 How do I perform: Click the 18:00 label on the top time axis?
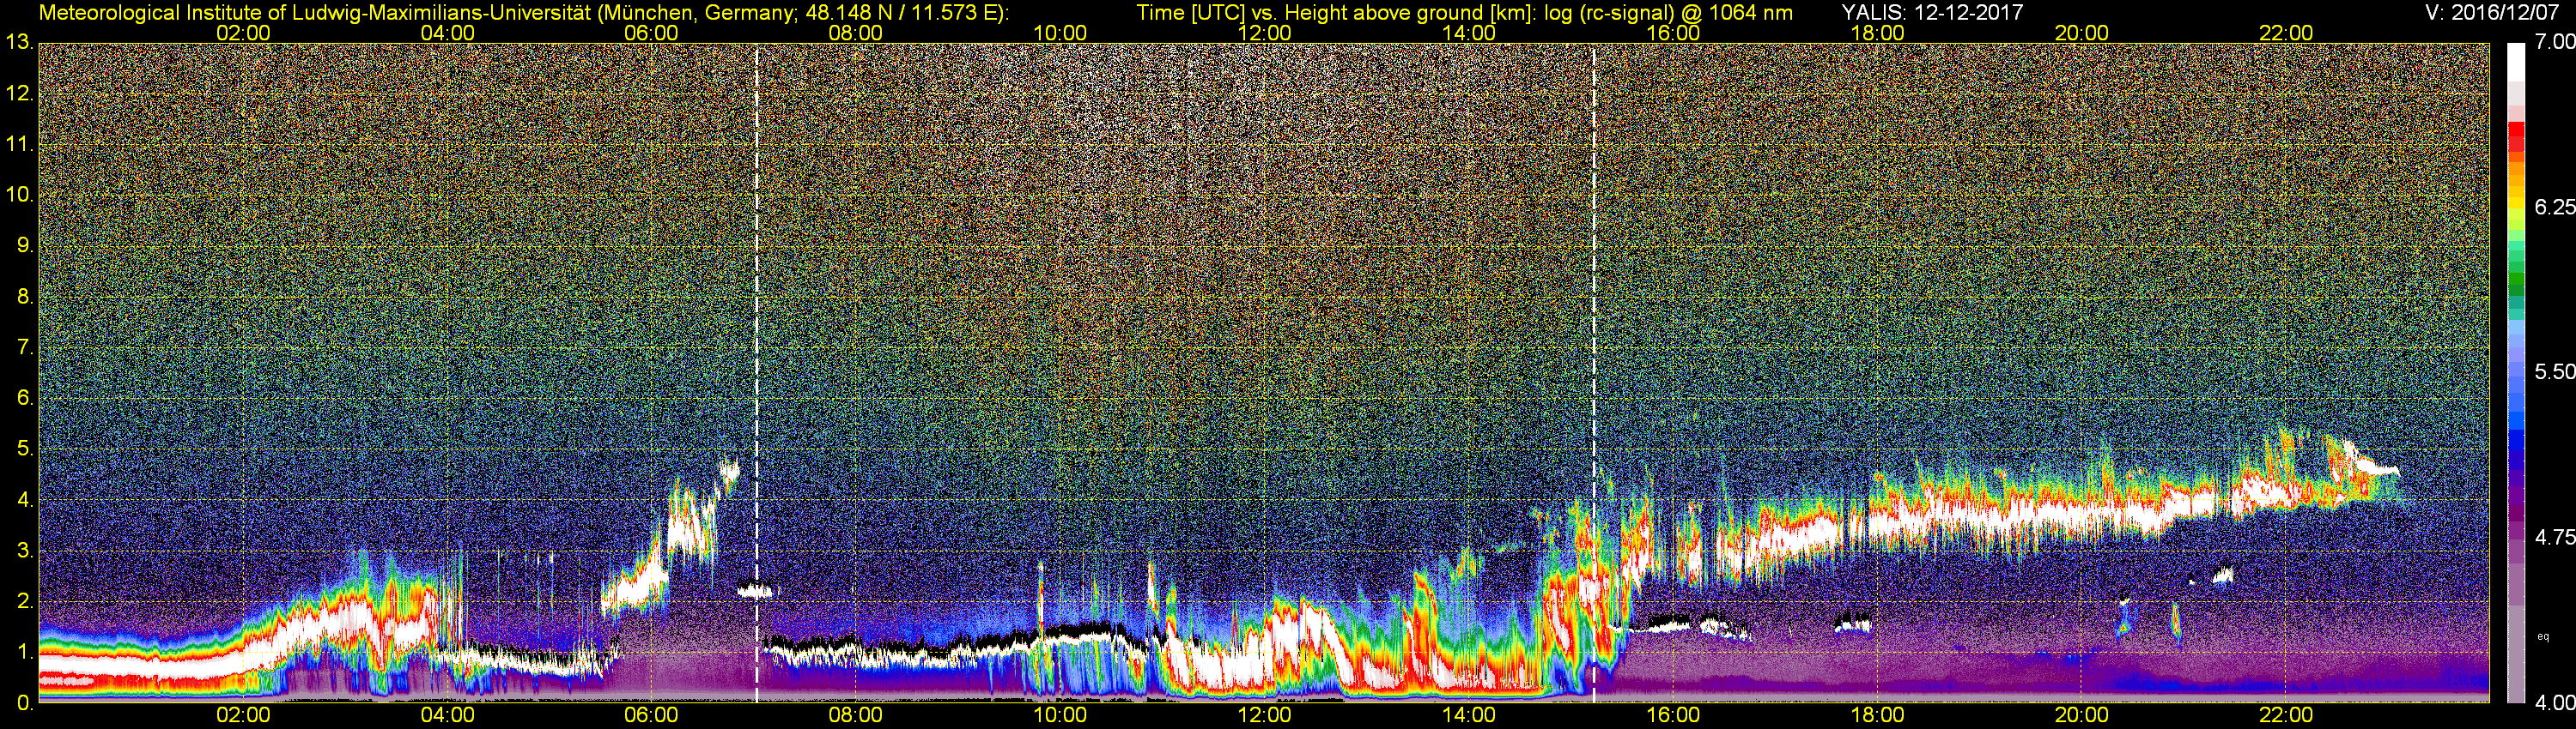pos(1877,33)
